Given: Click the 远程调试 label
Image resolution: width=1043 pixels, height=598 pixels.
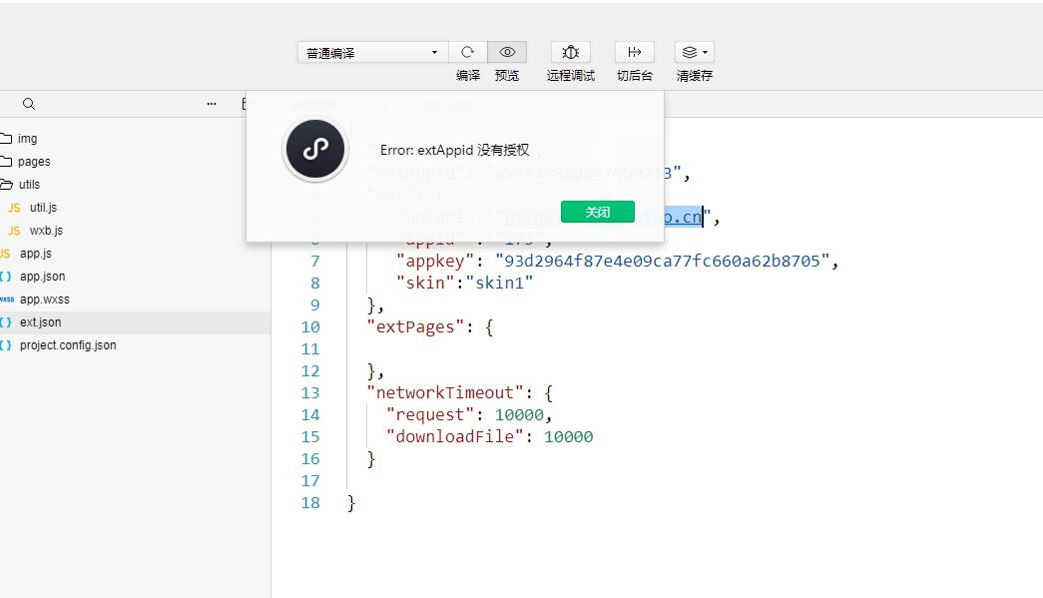Looking at the screenshot, I should click(571, 75).
